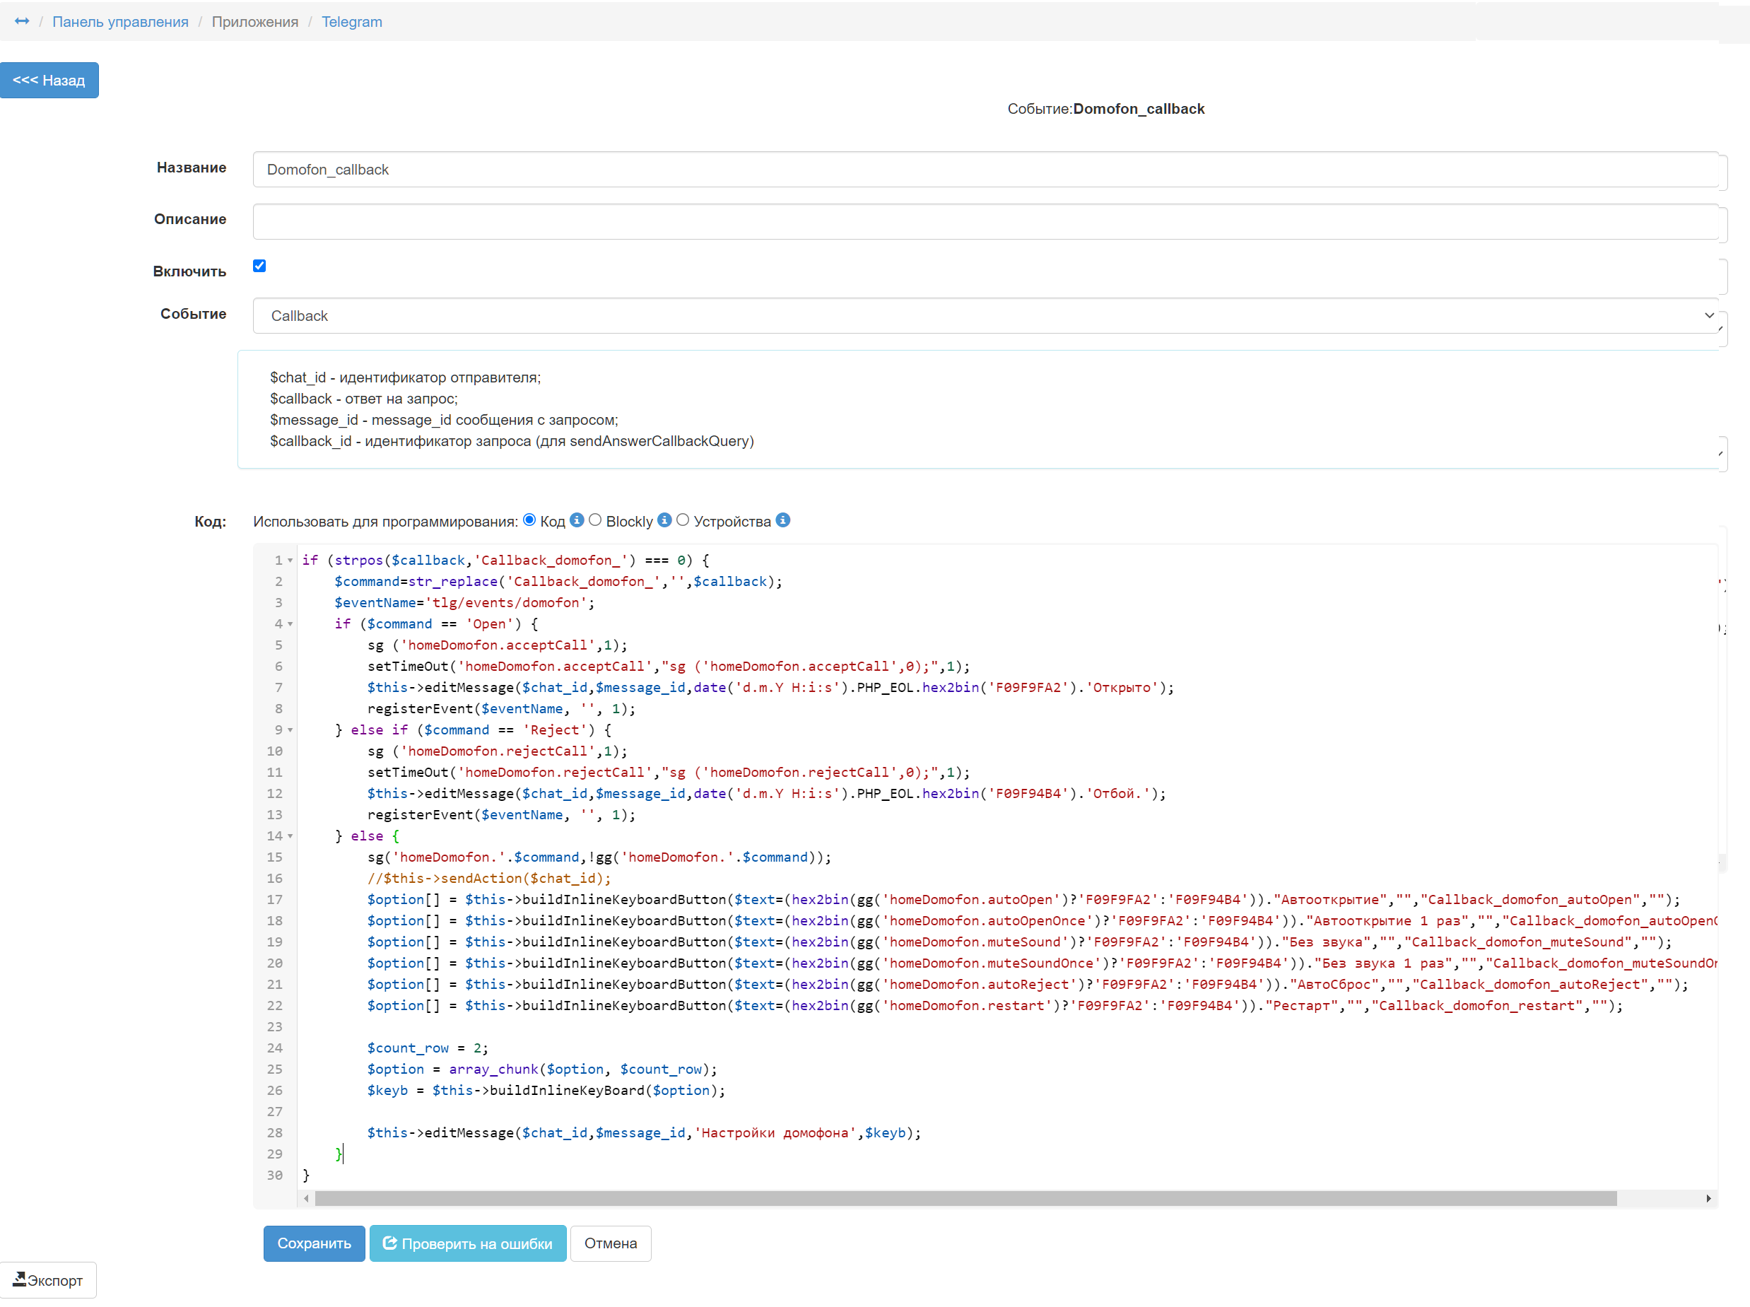Toggle the Включить checkbox

point(259,266)
